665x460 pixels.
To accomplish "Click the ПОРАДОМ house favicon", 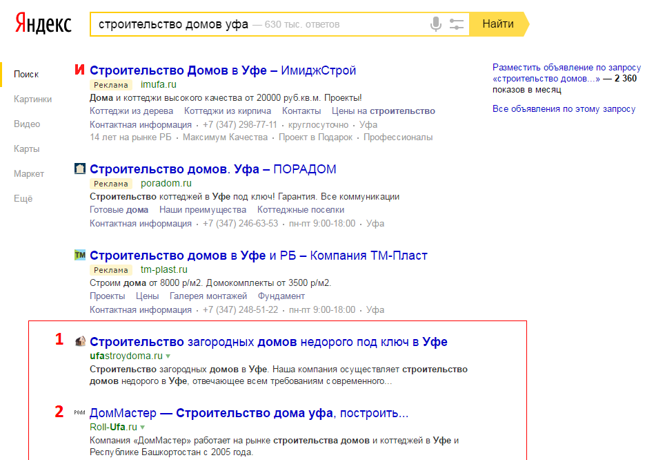I will (x=80, y=169).
